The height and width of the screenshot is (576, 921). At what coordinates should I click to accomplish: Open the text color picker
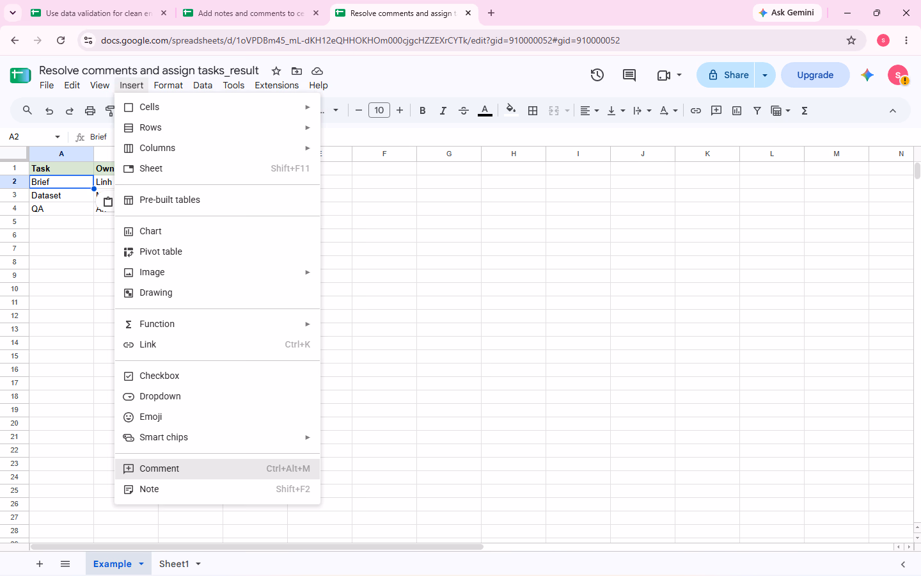tap(485, 111)
